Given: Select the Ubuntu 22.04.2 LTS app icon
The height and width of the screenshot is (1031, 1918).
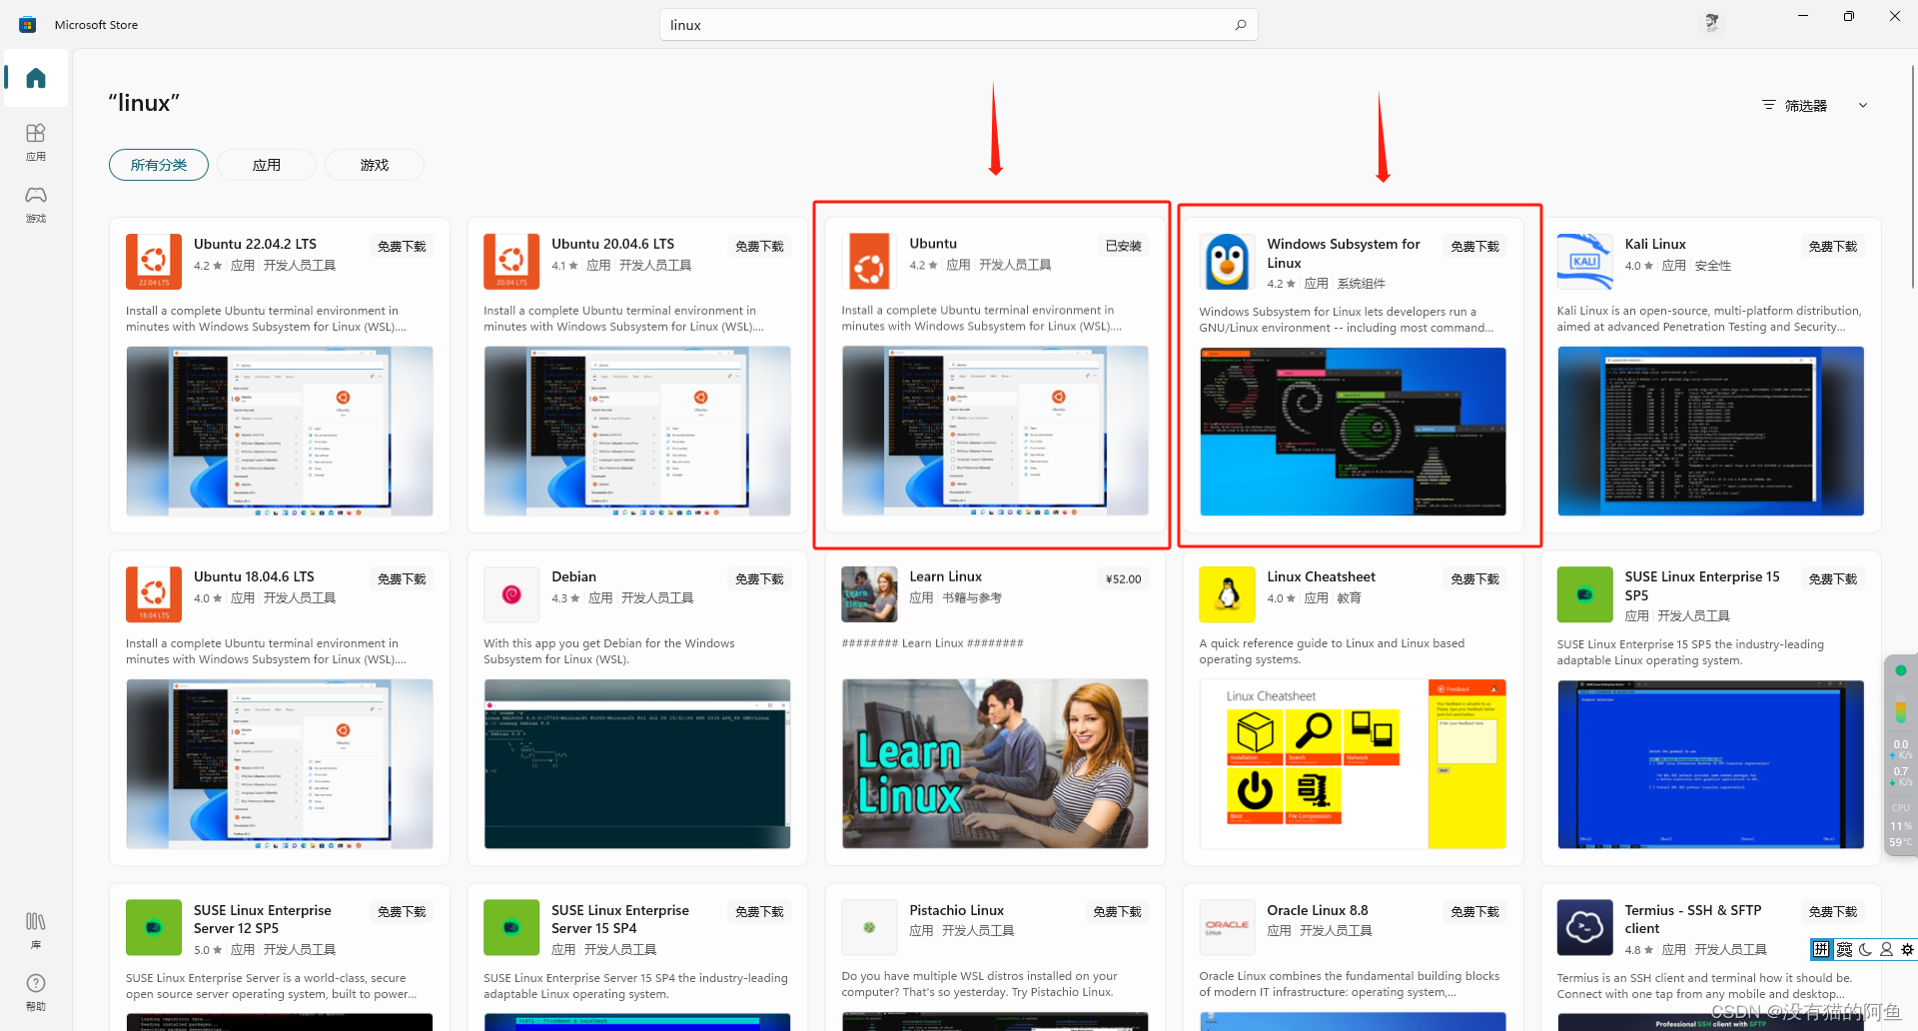Looking at the screenshot, I should [x=153, y=261].
